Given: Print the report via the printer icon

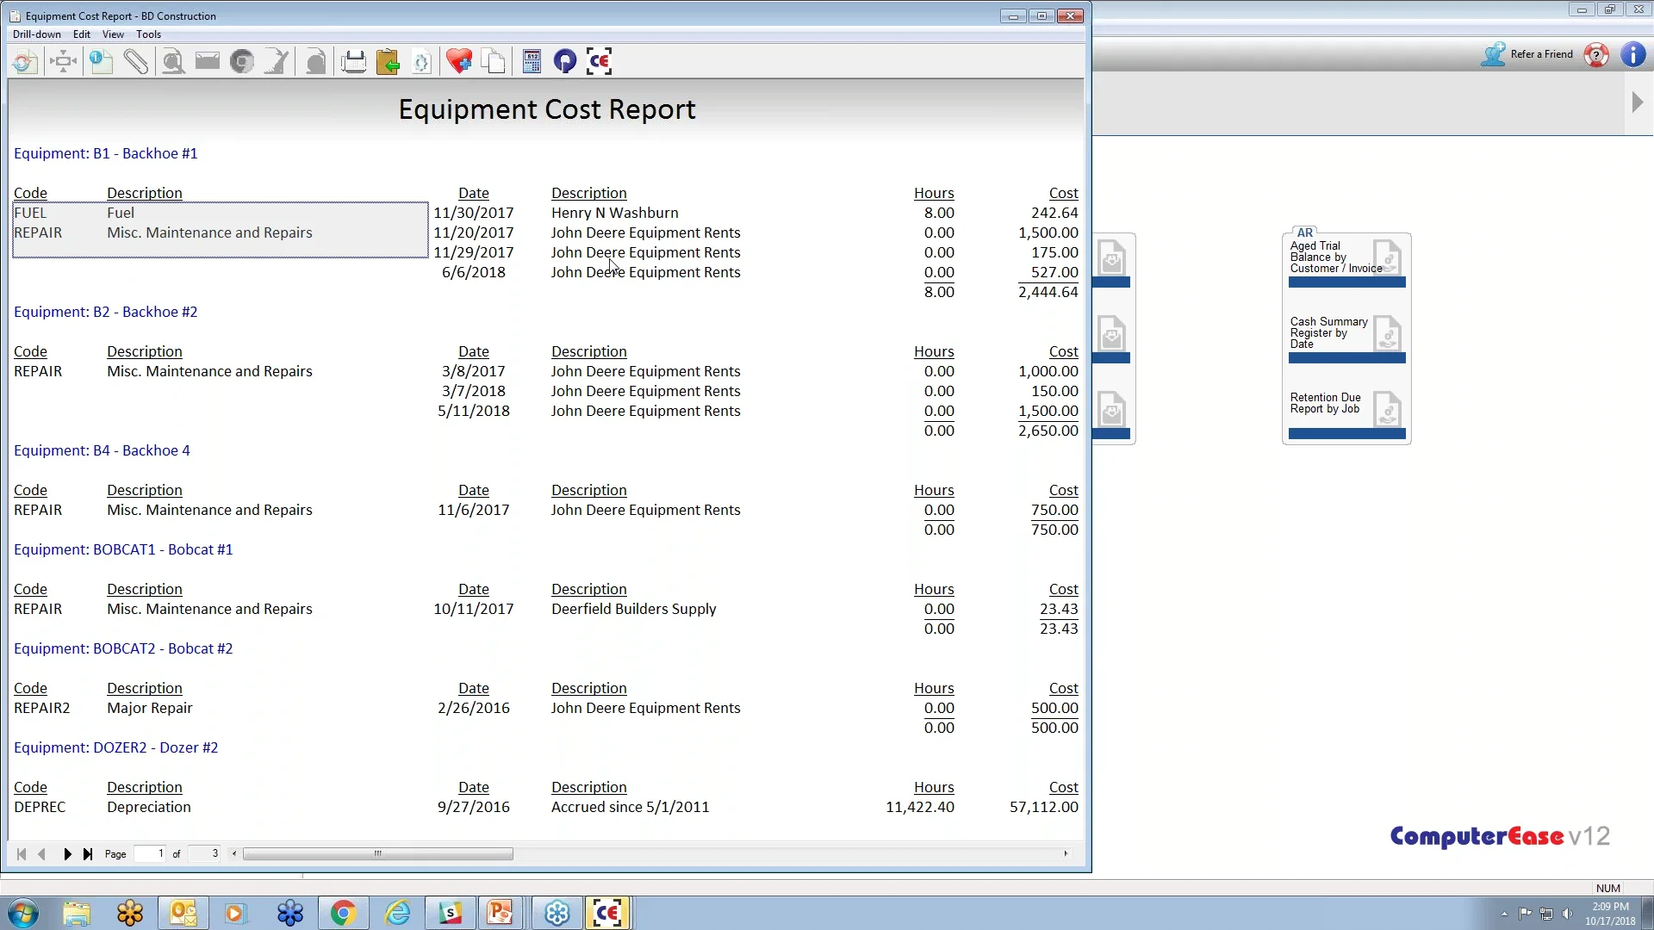Looking at the screenshot, I should tap(353, 60).
